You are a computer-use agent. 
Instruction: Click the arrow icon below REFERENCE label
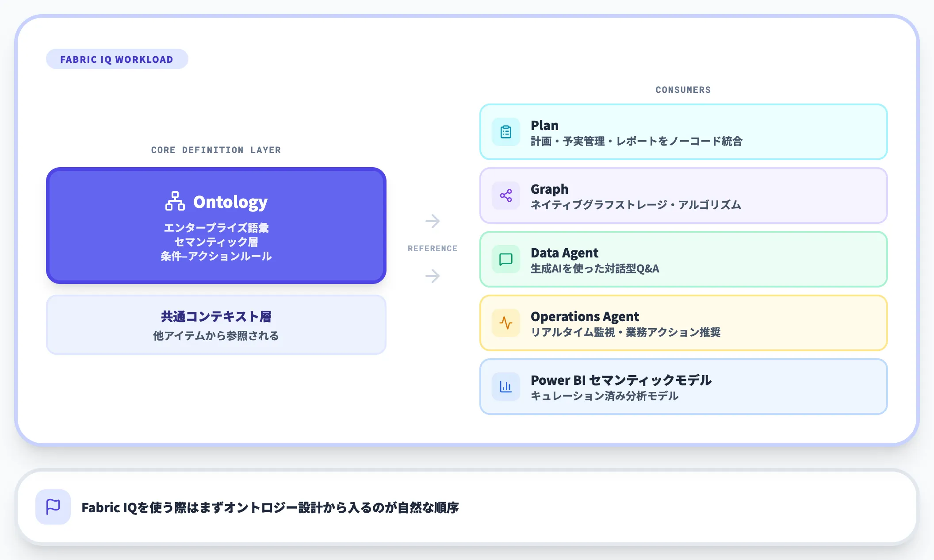coord(433,276)
